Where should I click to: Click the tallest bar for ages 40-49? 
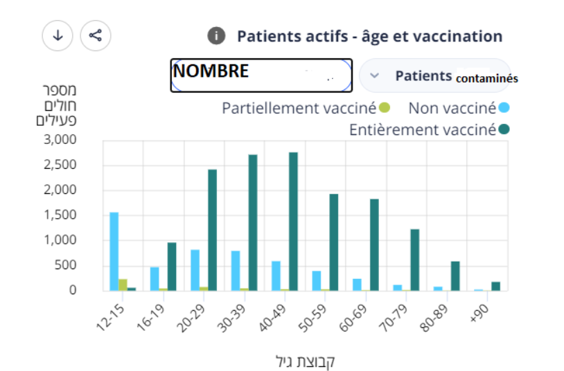click(293, 221)
